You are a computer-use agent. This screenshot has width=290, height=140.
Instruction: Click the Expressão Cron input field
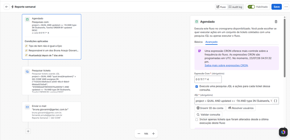tap(208, 79)
